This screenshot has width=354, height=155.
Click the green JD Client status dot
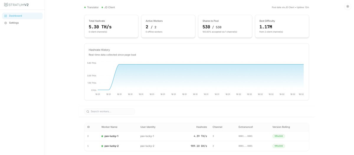(x=102, y=7)
